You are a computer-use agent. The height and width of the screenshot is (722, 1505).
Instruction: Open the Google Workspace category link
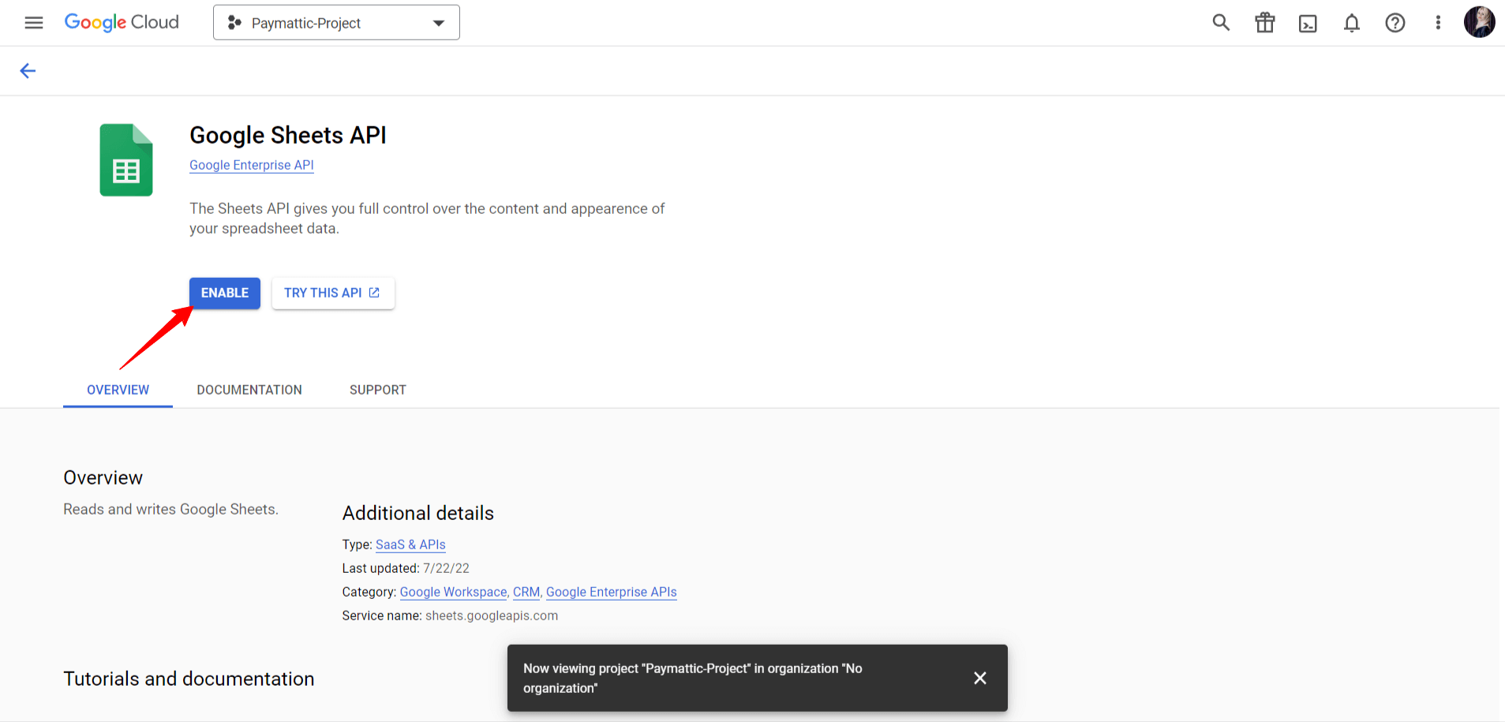pyautogui.click(x=454, y=592)
